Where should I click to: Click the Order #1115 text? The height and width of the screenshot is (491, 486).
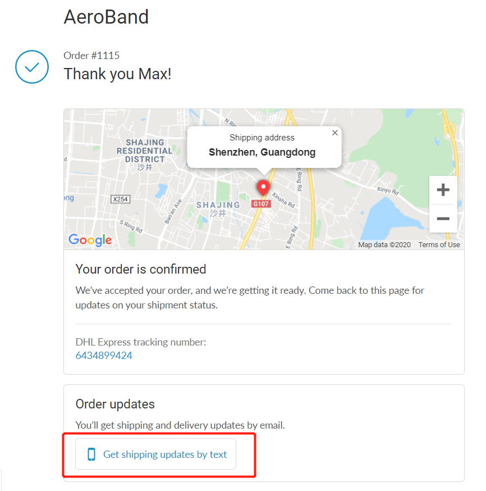coord(91,56)
